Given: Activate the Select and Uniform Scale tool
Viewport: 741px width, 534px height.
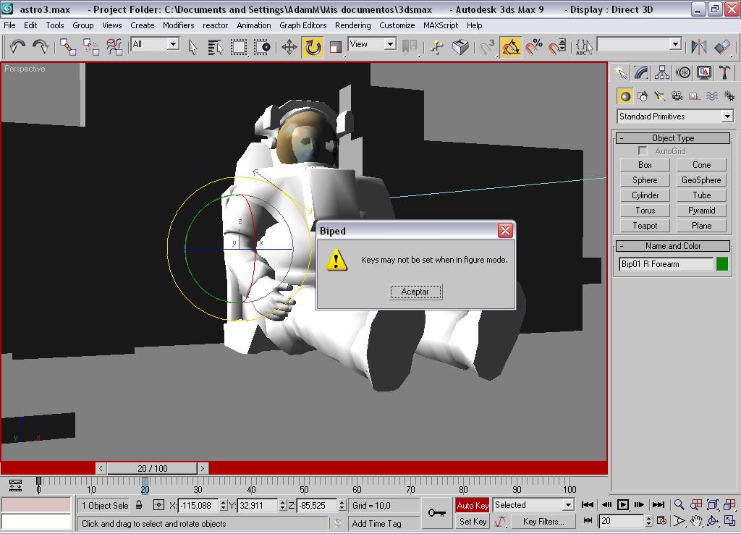Looking at the screenshot, I should [336, 47].
